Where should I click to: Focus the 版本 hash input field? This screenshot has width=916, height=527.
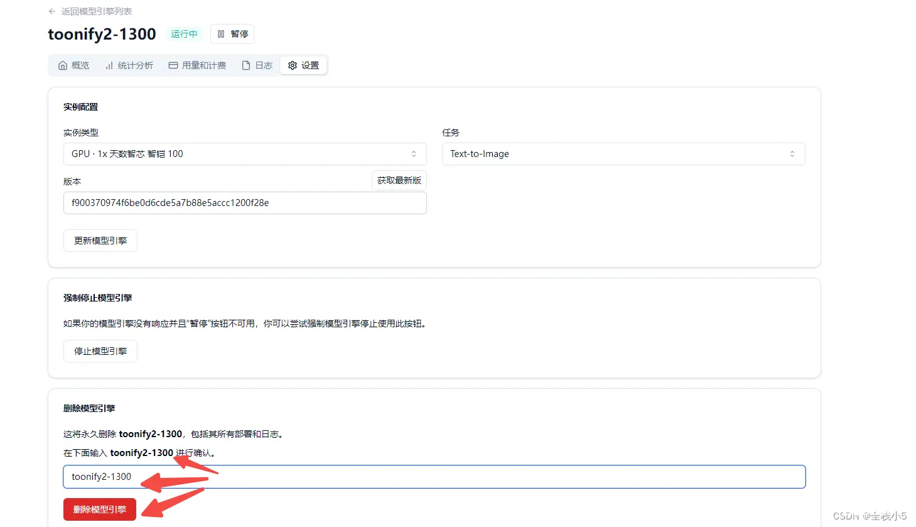pyautogui.click(x=245, y=203)
